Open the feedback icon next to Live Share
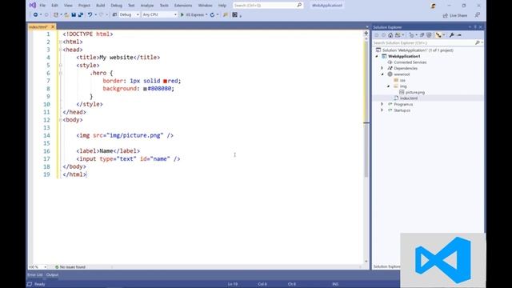This screenshot has width=512, height=288. [x=478, y=15]
